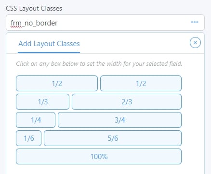This screenshot has height=174, width=211.
Task: Close the Add Layout Classes panel
Action: tap(195, 43)
